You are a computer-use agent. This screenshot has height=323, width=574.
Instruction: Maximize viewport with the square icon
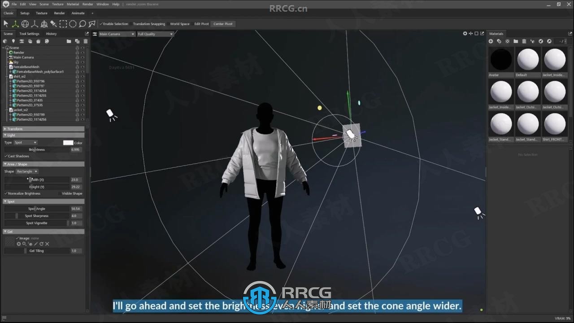pos(476,34)
